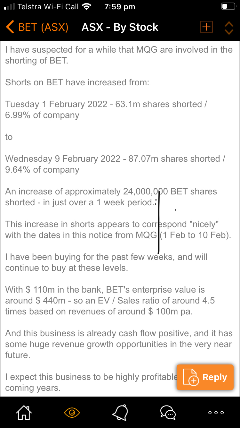Open the chat bubbles forum icon
This screenshot has width=240, height=428.
(168, 413)
